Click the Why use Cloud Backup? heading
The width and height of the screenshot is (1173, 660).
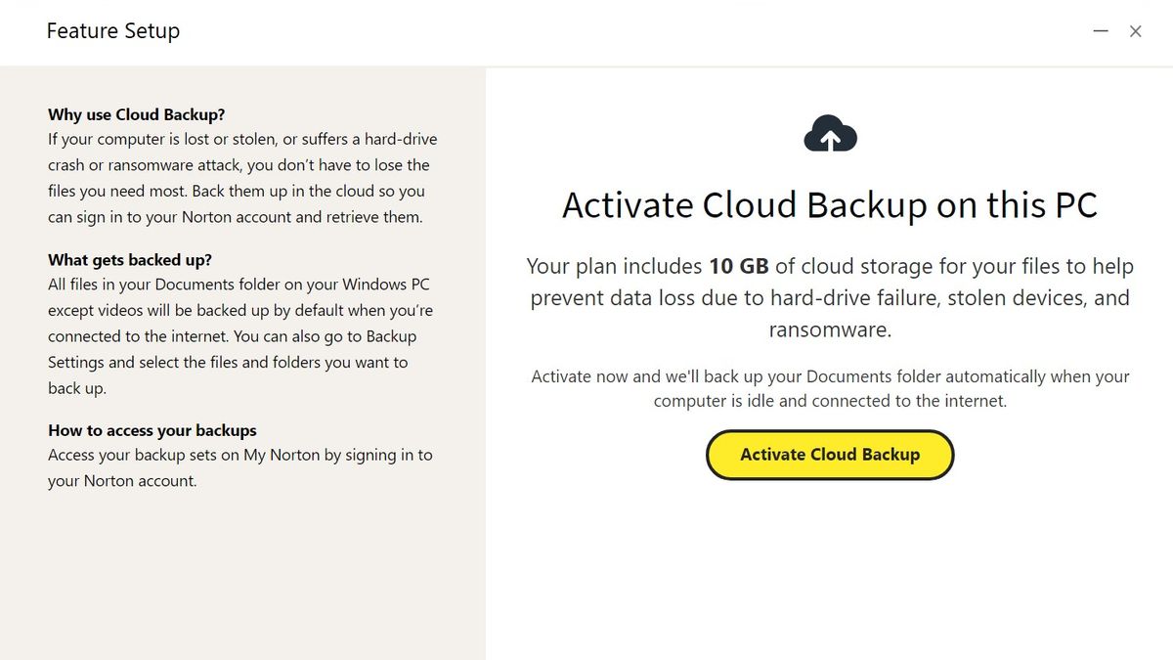[x=136, y=114]
